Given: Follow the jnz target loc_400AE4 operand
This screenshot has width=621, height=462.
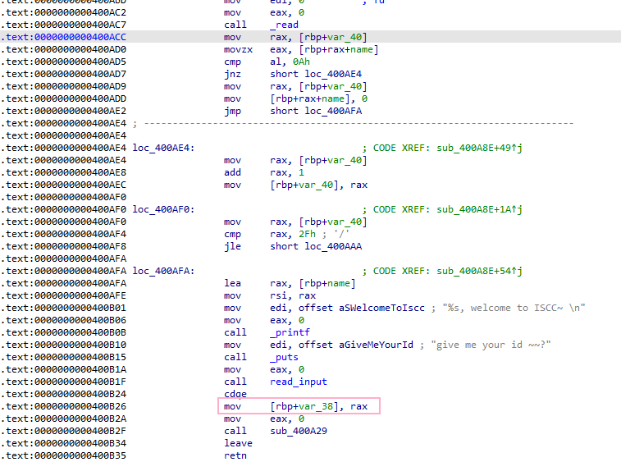Looking at the screenshot, I should pos(305,74).
